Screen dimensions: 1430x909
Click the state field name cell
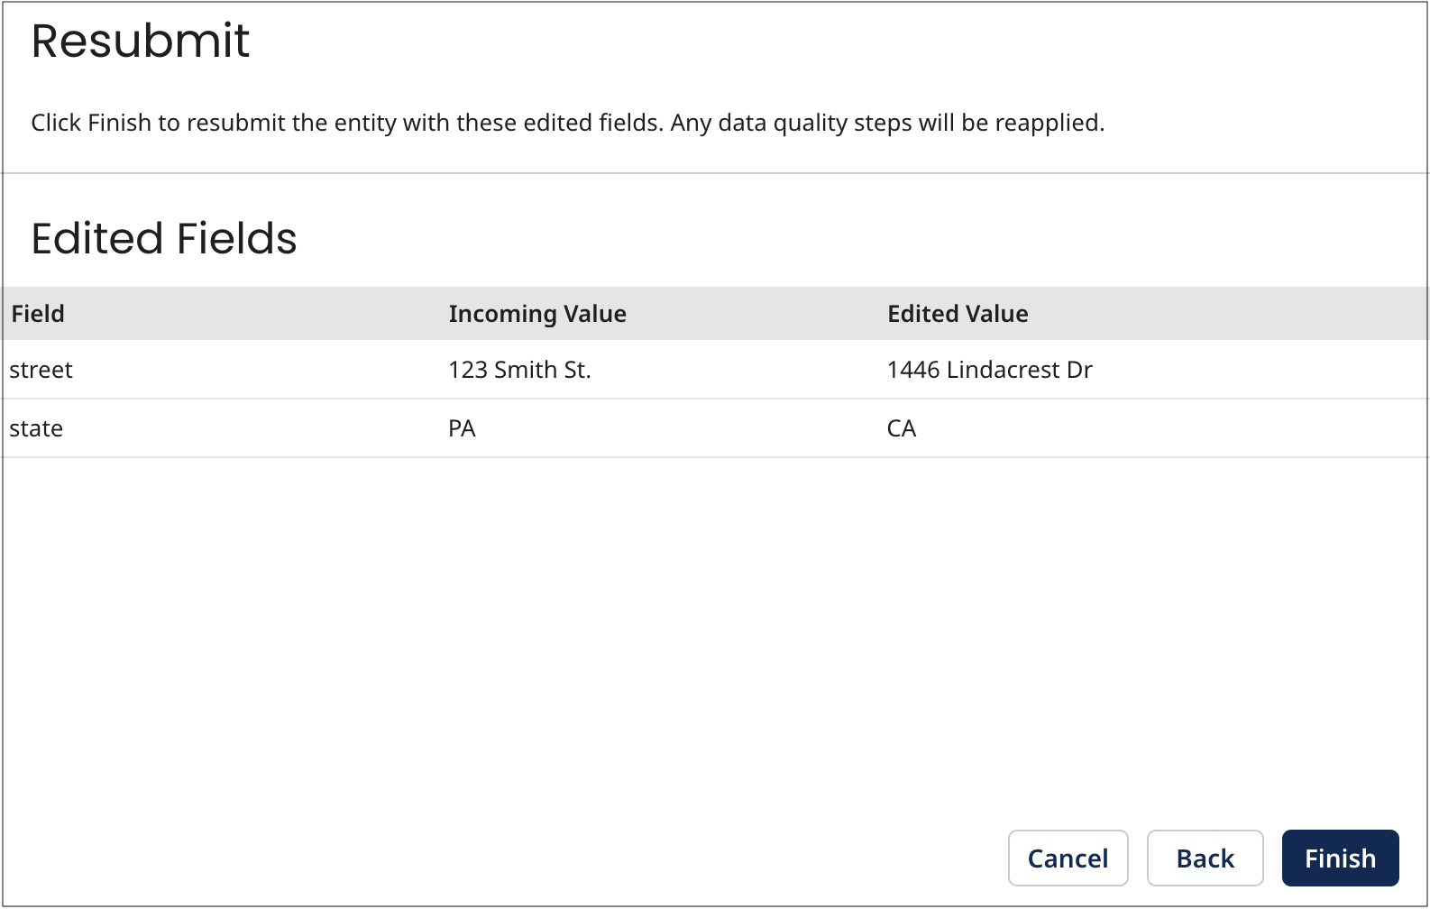click(x=36, y=428)
